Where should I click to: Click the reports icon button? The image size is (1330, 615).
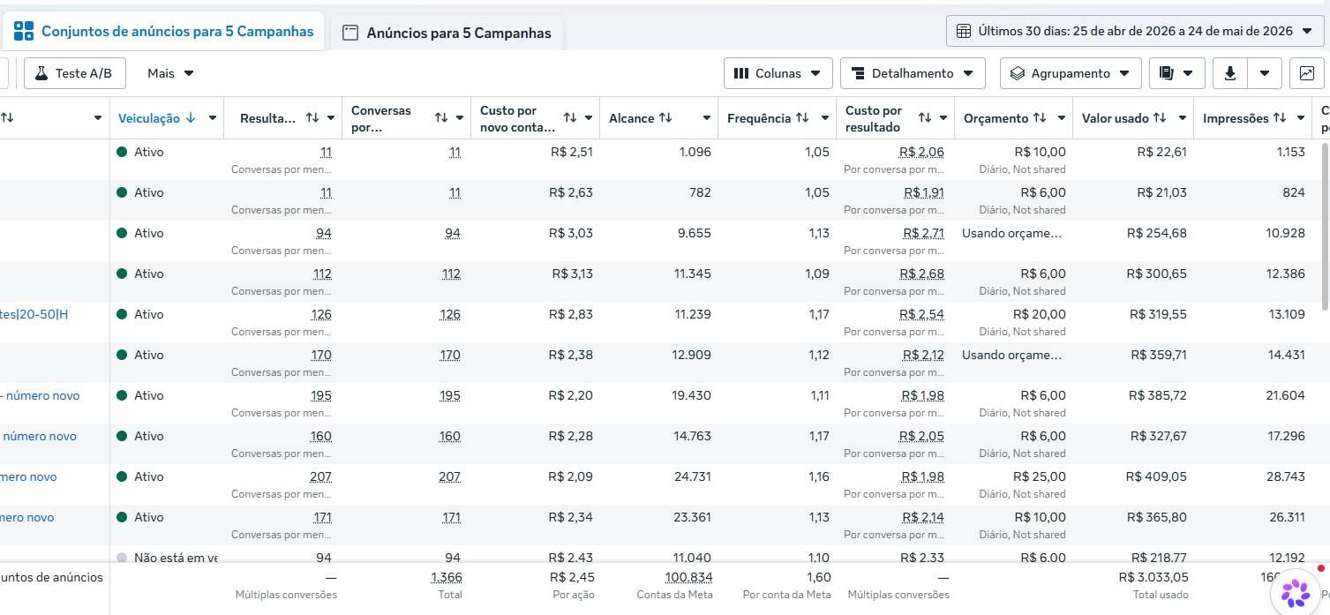tap(1176, 73)
